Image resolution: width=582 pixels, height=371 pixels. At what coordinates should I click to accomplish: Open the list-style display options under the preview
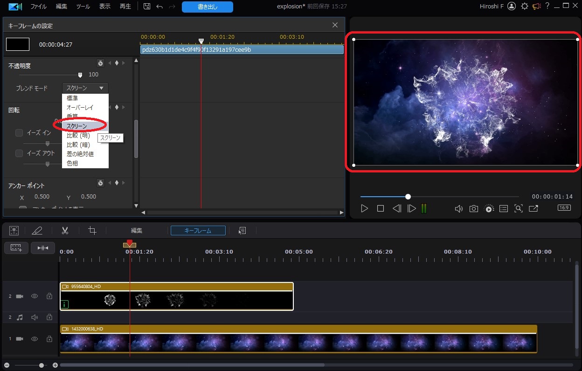click(504, 208)
